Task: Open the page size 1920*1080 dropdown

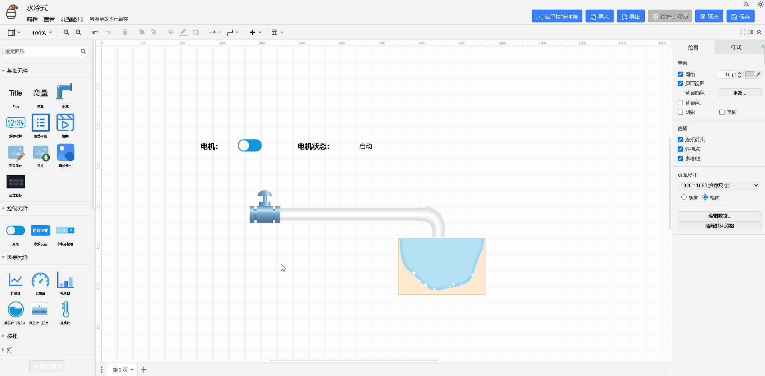Action: point(719,186)
